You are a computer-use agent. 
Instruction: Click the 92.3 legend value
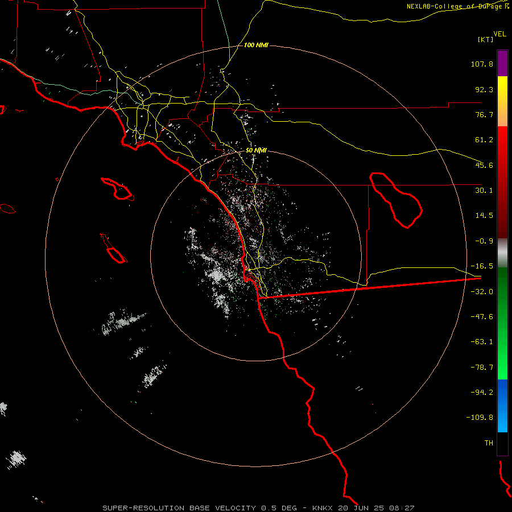tap(484, 89)
